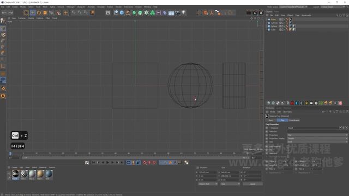Open the Render menu
Image resolution: width=349 pixels, height=196 pixels.
[x=118, y=7]
